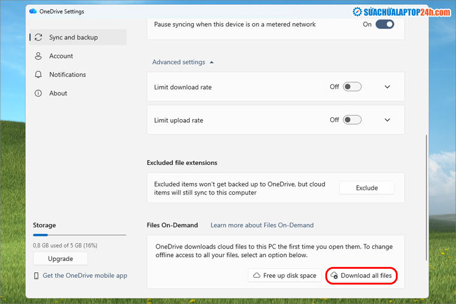This screenshot has height=304, width=456.
Task: Click the mobile phone icon near app link
Action: (36, 275)
